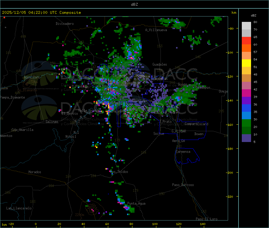Click the Cda_Amarilla label
Screen dimensions: 269x228
point(22,130)
